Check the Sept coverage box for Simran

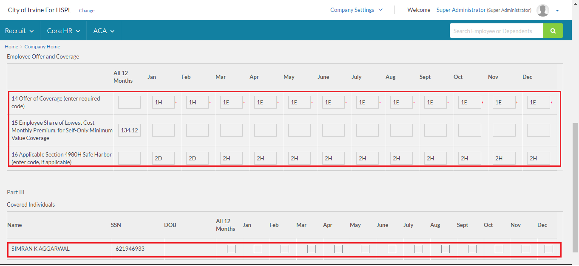tap(472, 249)
